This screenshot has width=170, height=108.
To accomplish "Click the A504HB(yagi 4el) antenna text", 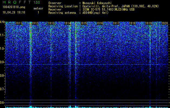I will (x=95, y=13).
